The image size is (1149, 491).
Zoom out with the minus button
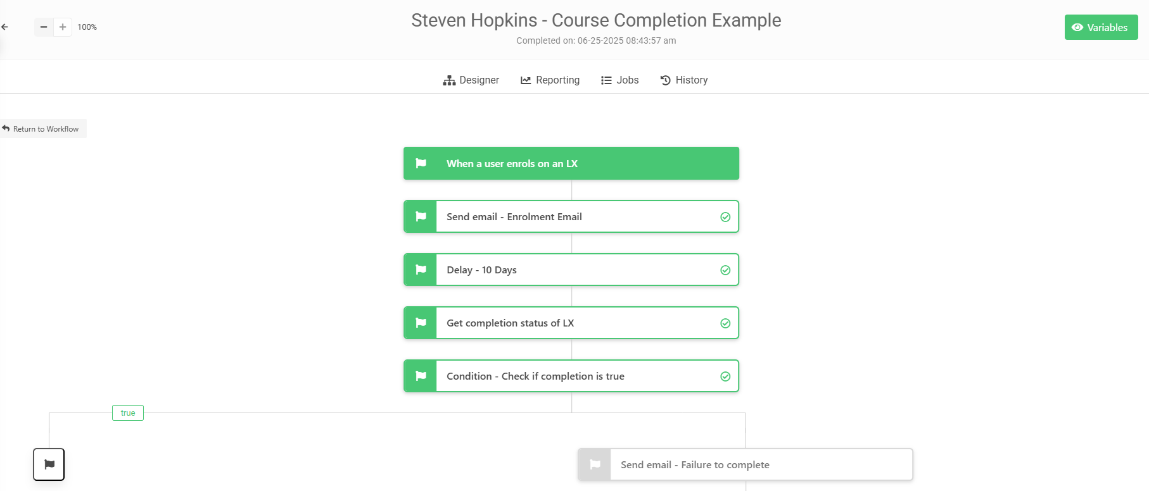pyautogui.click(x=44, y=27)
